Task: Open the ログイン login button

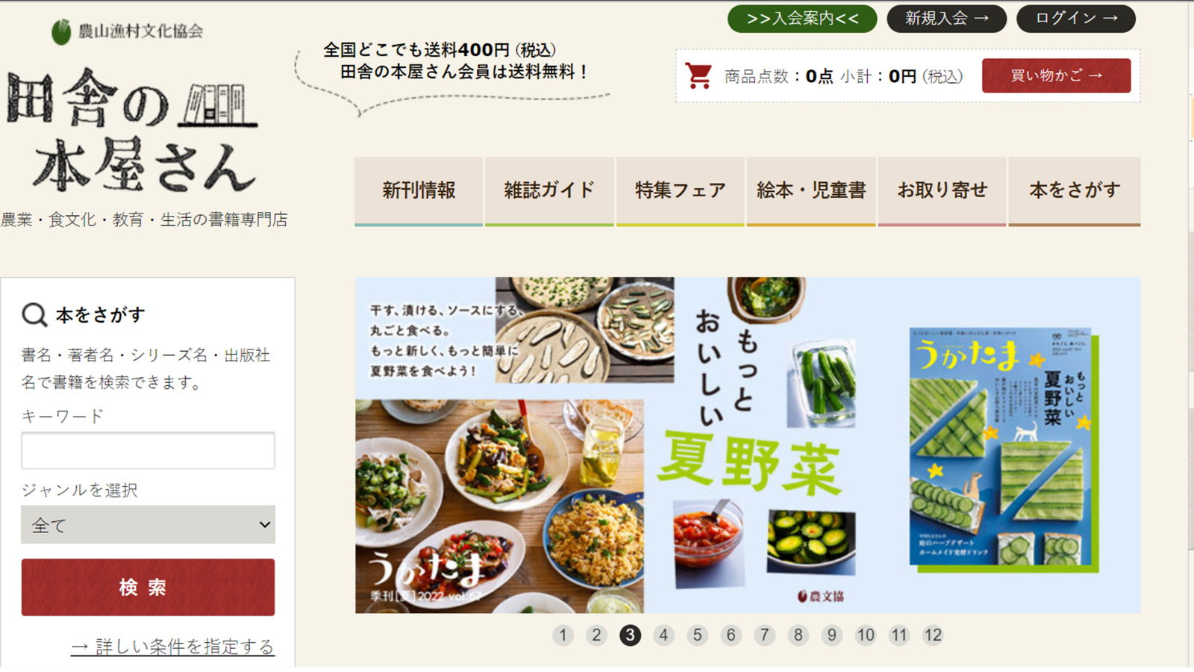Action: point(1076,19)
